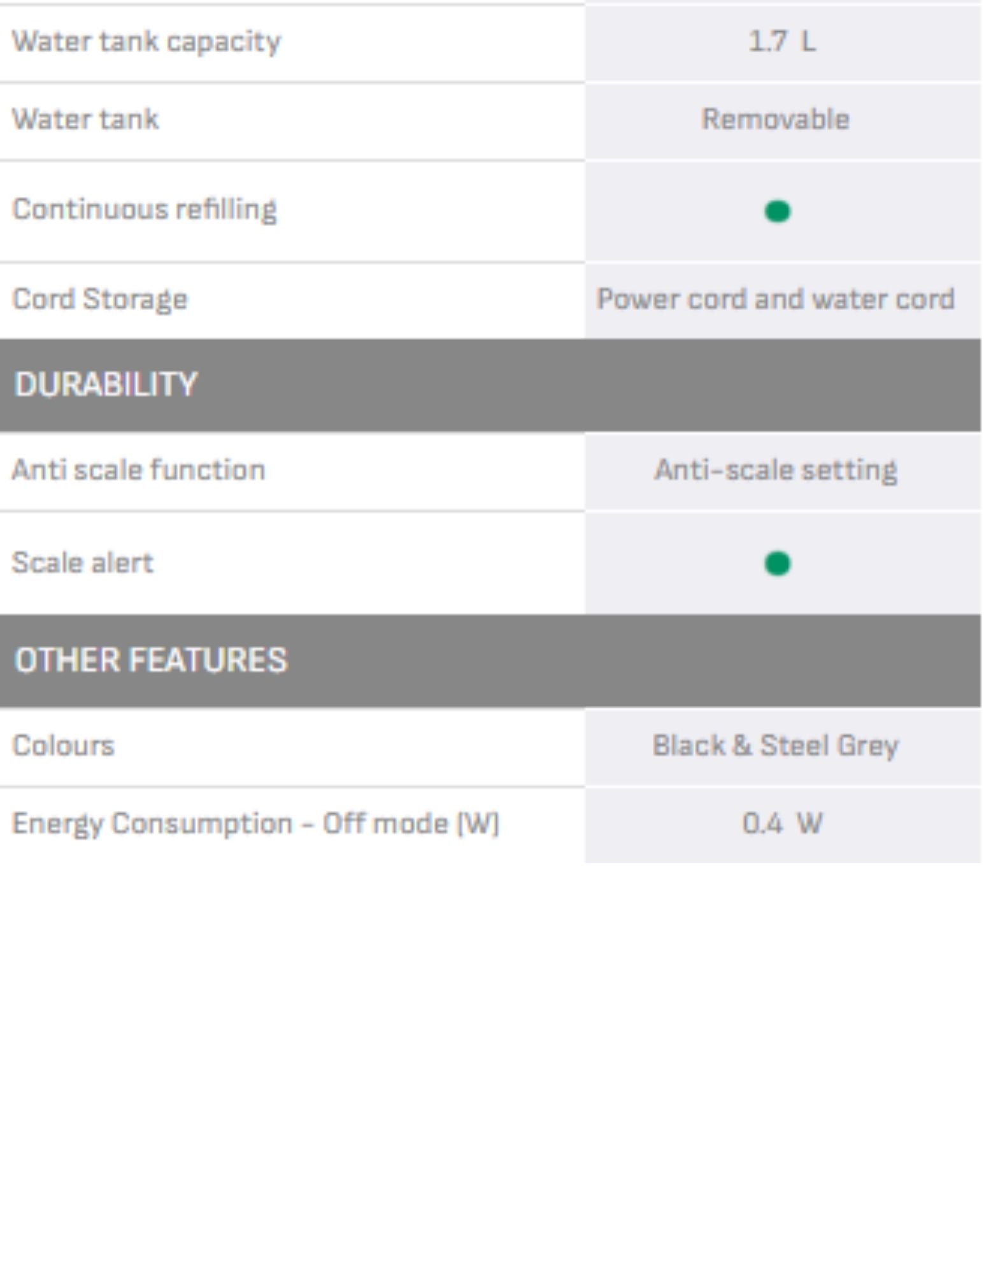The width and height of the screenshot is (984, 1273).
Task: Collapse the DURABILITY section header
Action: pyautogui.click(x=106, y=385)
